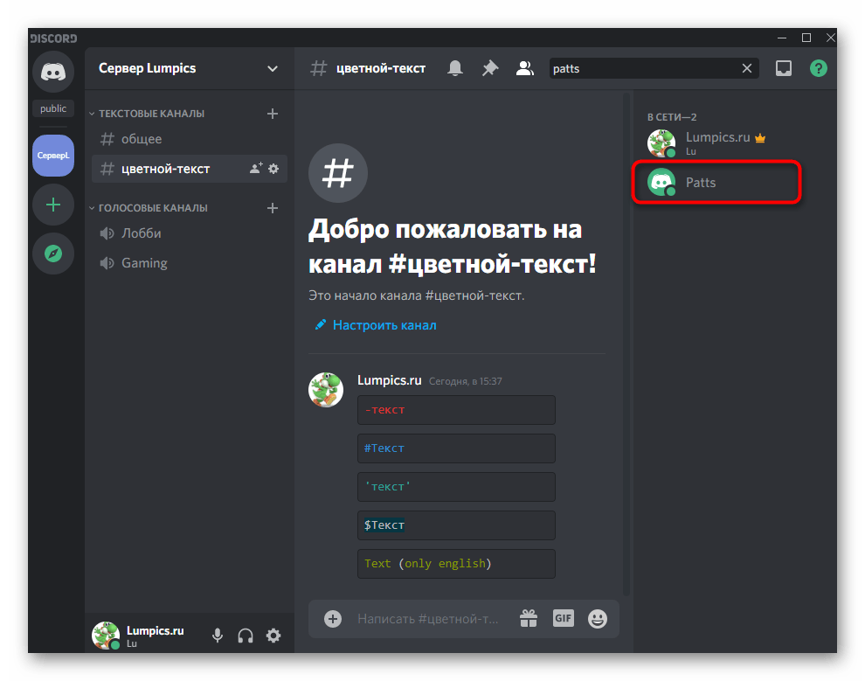Add a new text channel plus

point(273,114)
